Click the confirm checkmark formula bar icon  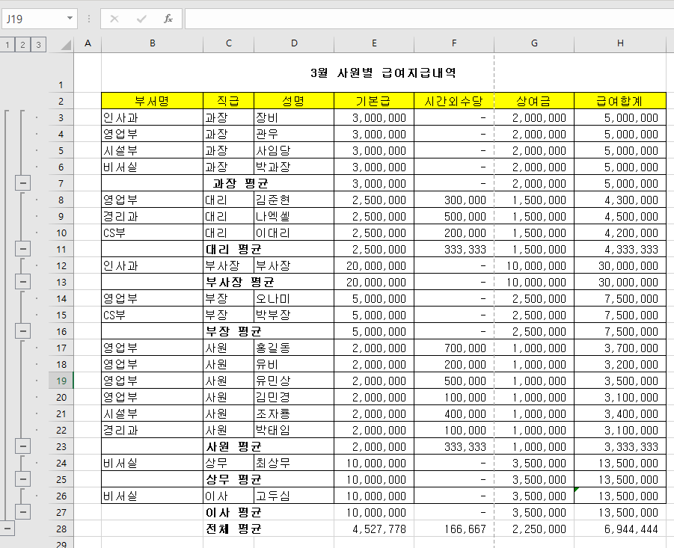click(x=141, y=19)
